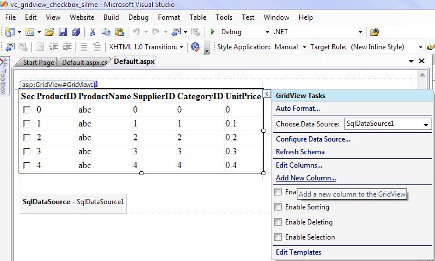
Task: Open the .NET find combo box dropdown
Action: coord(360,32)
